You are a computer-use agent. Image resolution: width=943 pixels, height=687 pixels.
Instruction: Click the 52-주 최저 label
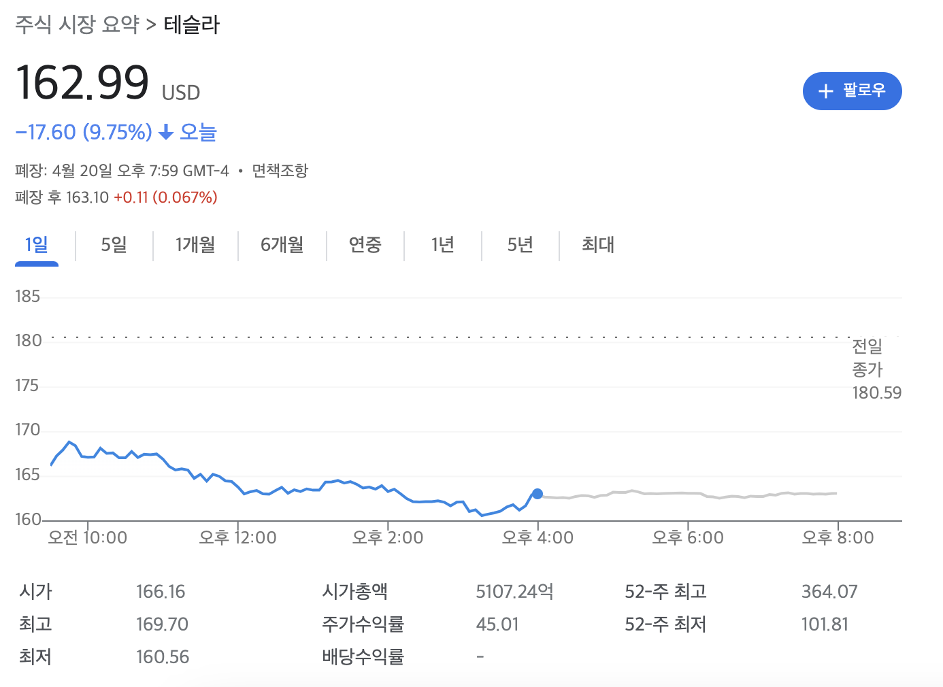(x=665, y=624)
